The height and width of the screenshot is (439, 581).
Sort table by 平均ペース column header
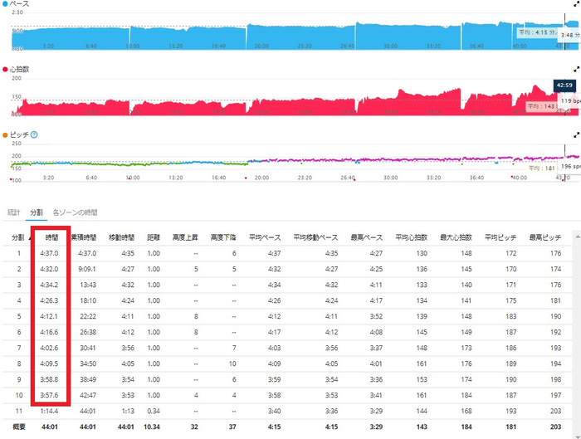pyautogui.click(x=265, y=237)
